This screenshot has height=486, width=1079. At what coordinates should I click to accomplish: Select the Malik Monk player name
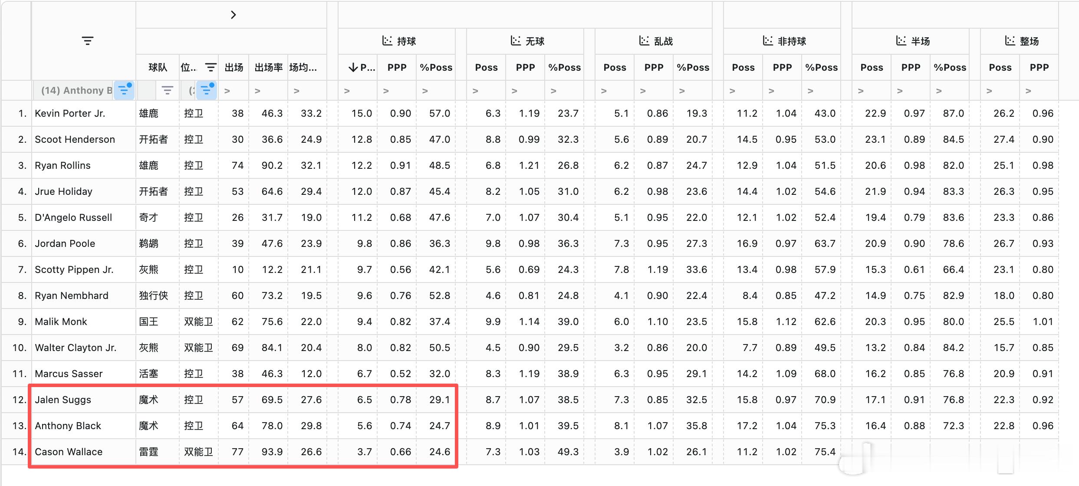(61, 322)
